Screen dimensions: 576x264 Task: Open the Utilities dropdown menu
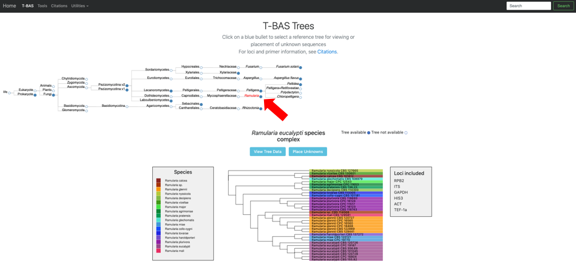(x=80, y=6)
